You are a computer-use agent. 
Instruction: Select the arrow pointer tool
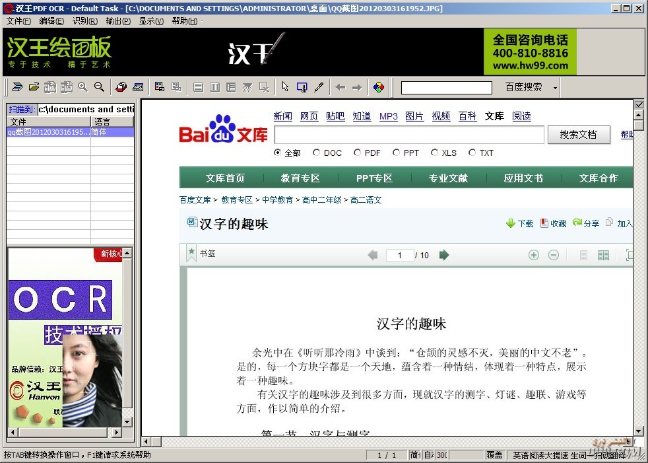(x=285, y=87)
